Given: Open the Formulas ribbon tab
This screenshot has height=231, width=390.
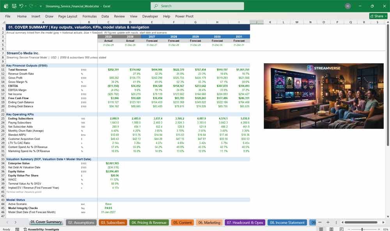Looking at the screenshot, I should coord(90,16).
